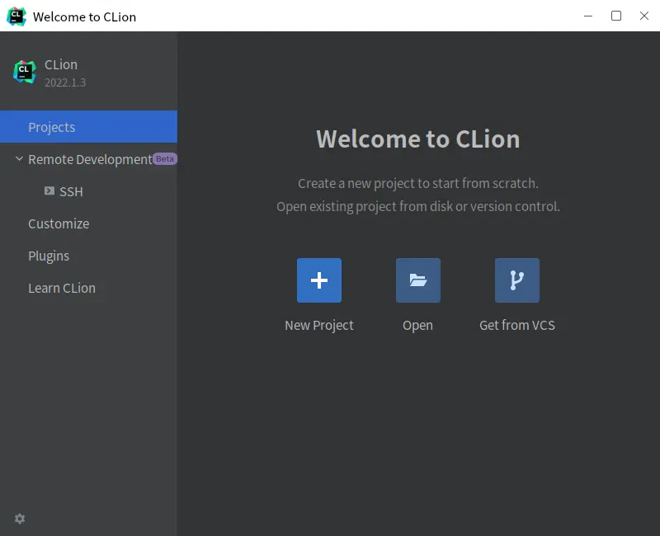Open the Learn CLion tab
660x536 pixels.
[x=62, y=288]
